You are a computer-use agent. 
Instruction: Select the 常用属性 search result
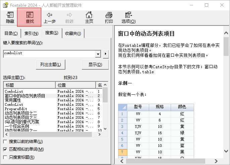tap(53, 100)
